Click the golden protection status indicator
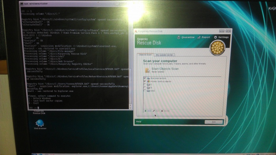 click(x=217, y=47)
